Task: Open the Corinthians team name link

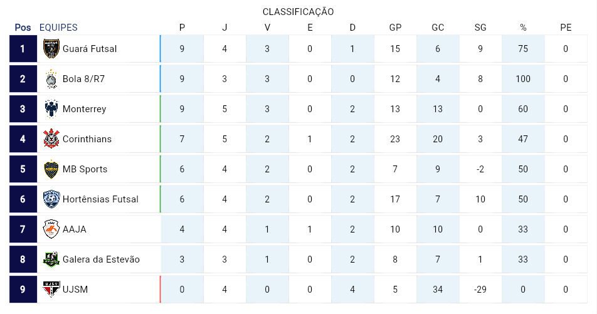Action: coord(87,139)
